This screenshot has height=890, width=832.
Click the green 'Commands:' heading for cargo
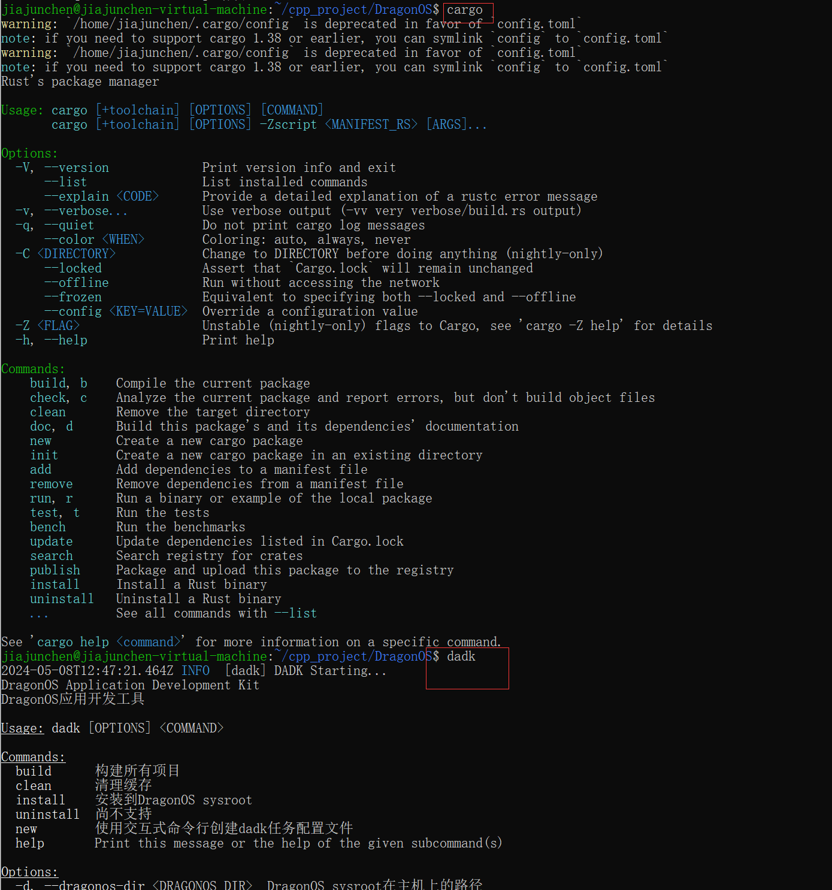(33, 369)
